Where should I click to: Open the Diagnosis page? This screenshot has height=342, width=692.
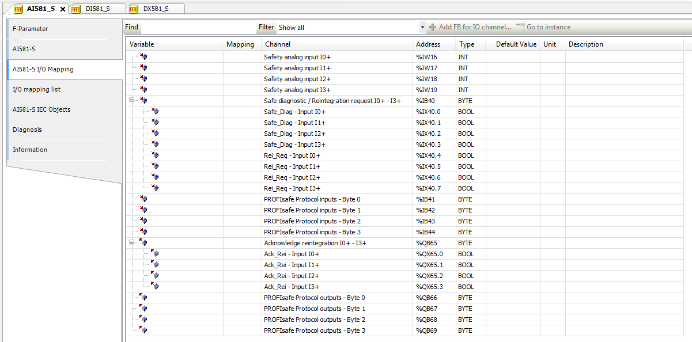pyautogui.click(x=28, y=130)
